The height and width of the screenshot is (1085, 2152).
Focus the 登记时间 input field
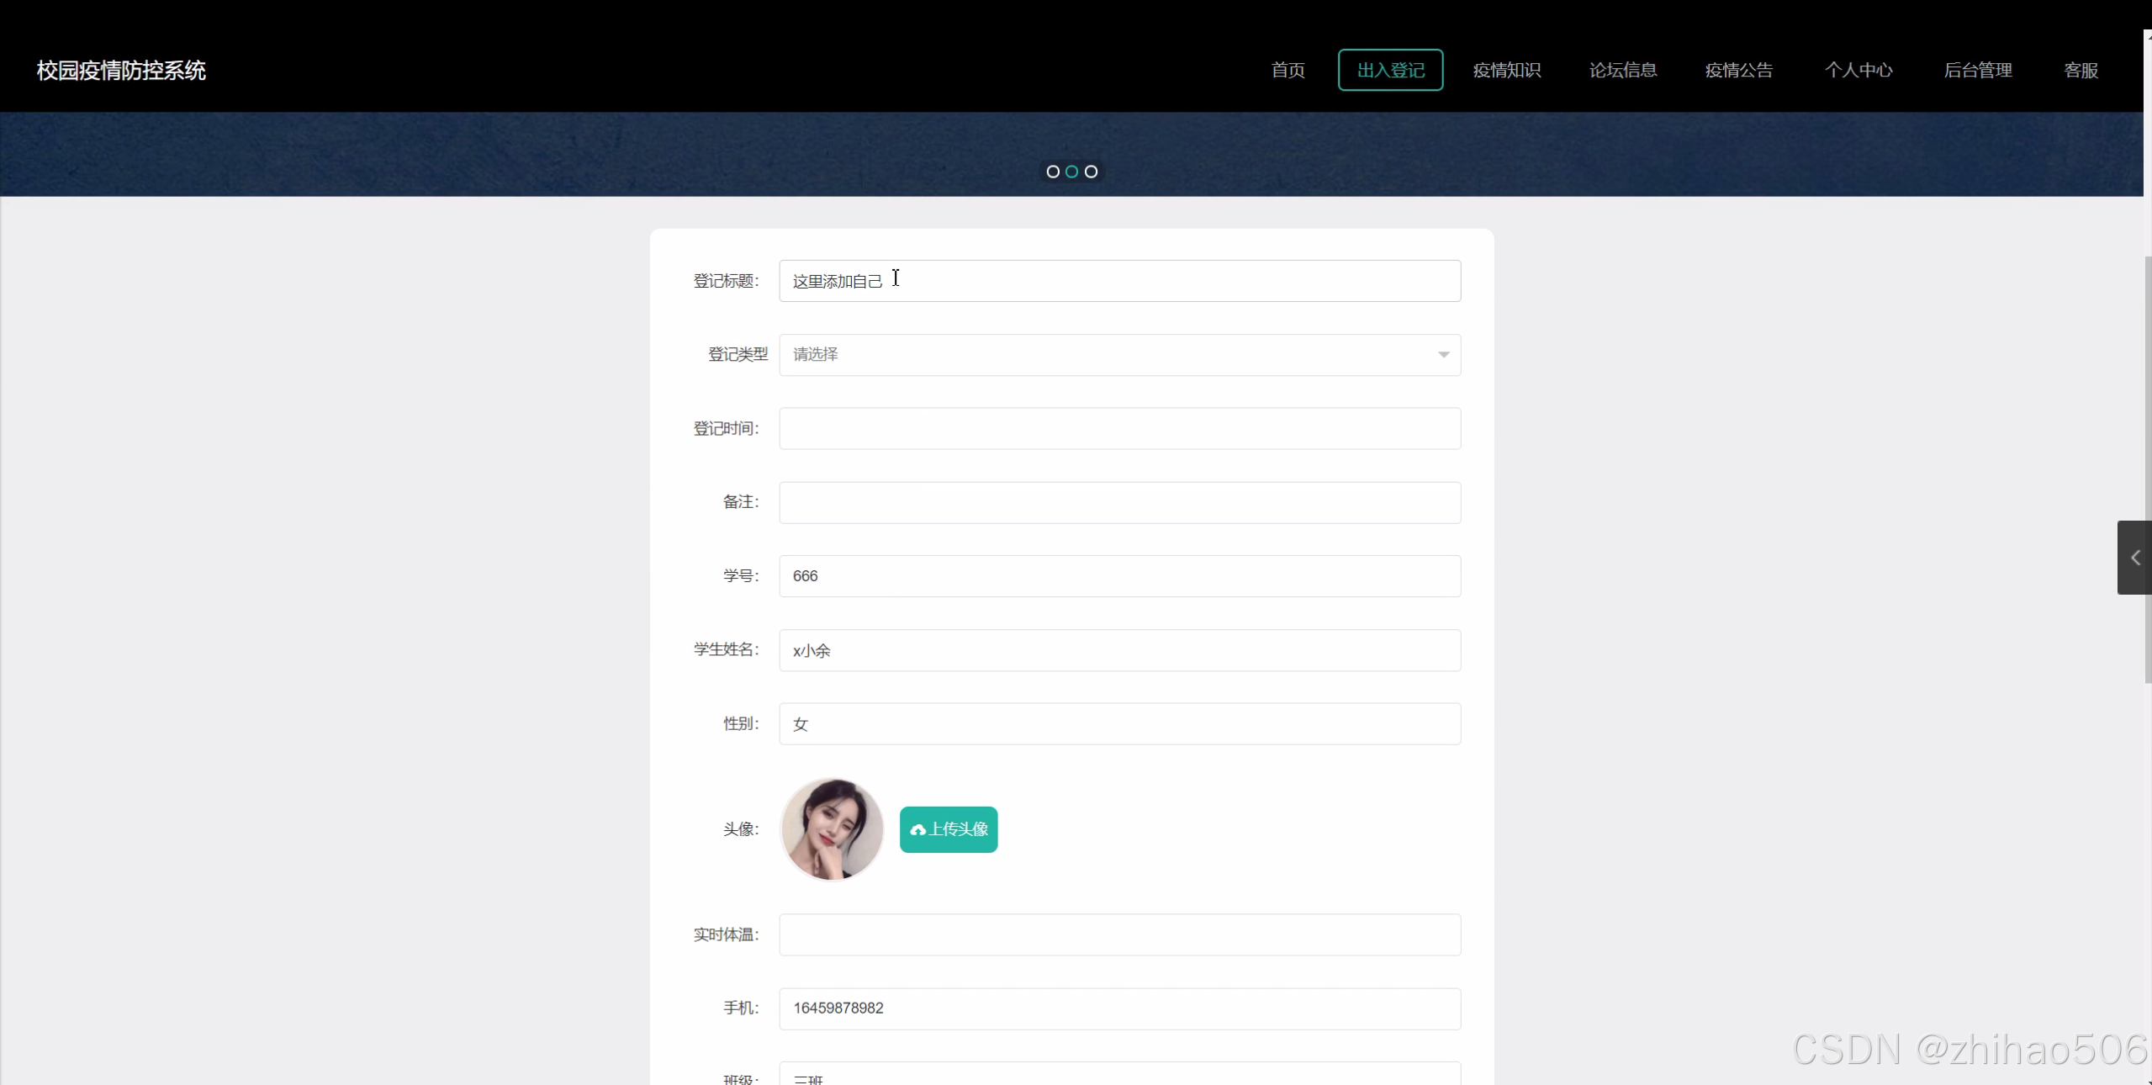click(x=1118, y=429)
